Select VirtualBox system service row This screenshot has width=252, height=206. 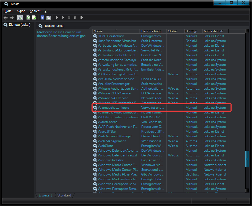pyautogui.click(x=161, y=79)
